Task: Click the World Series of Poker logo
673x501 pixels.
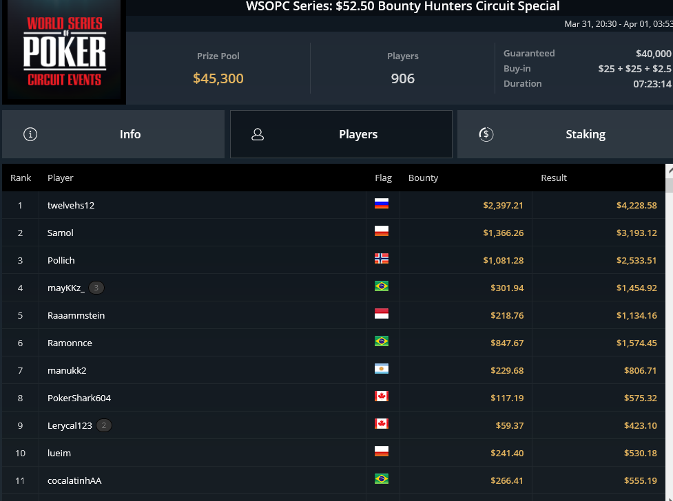Action: click(64, 52)
